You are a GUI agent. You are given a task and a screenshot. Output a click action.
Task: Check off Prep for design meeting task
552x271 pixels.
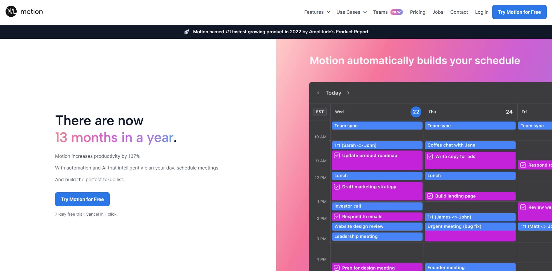(337, 268)
